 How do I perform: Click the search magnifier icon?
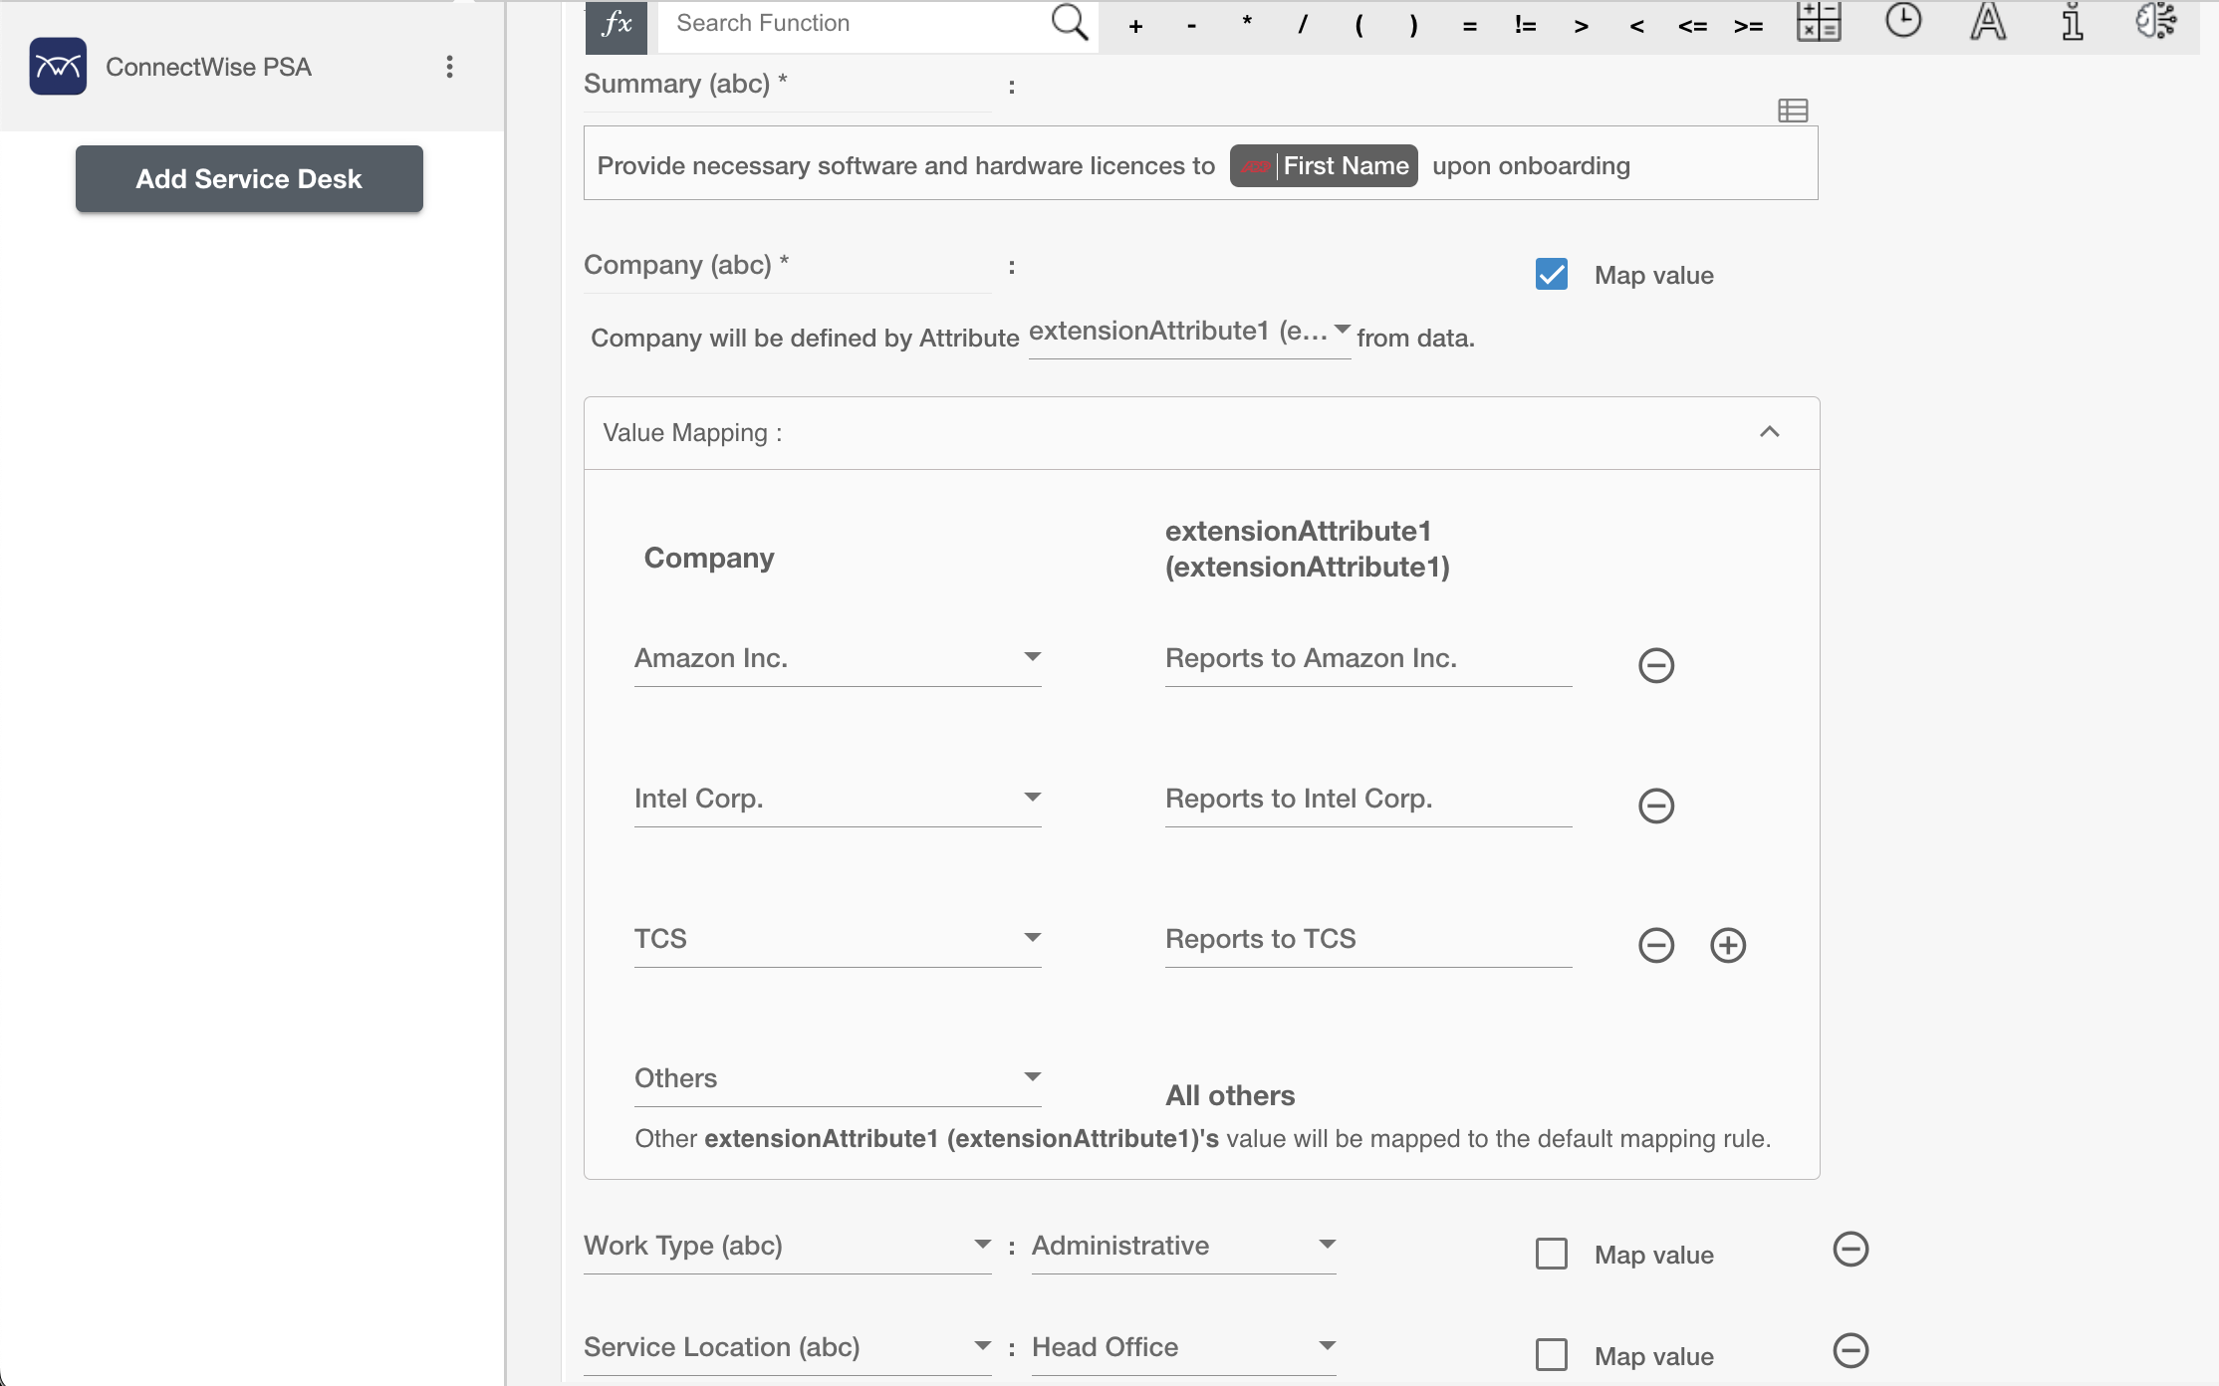pyautogui.click(x=1070, y=22)
